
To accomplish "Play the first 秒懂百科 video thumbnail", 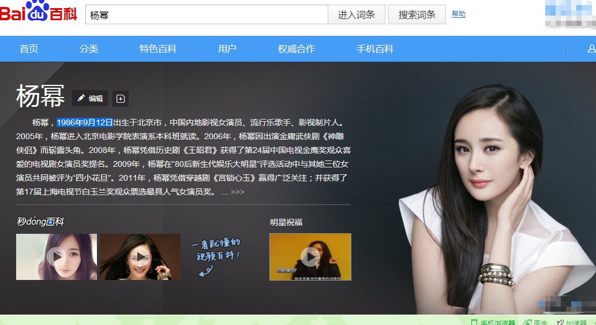I will 57,256.
